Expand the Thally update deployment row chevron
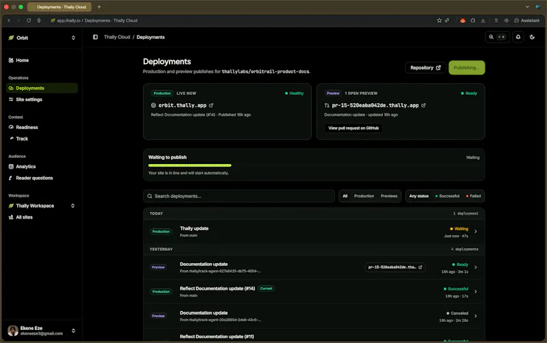Viewport: 547px width, 343px height. [475, 232]
